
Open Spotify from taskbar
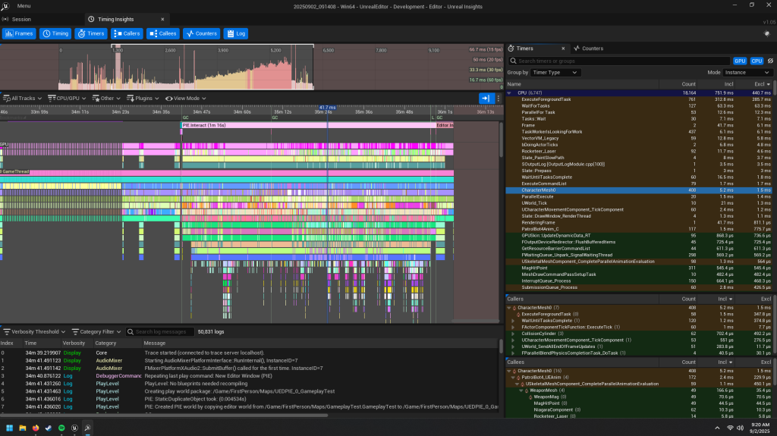[x=61, y=428]
